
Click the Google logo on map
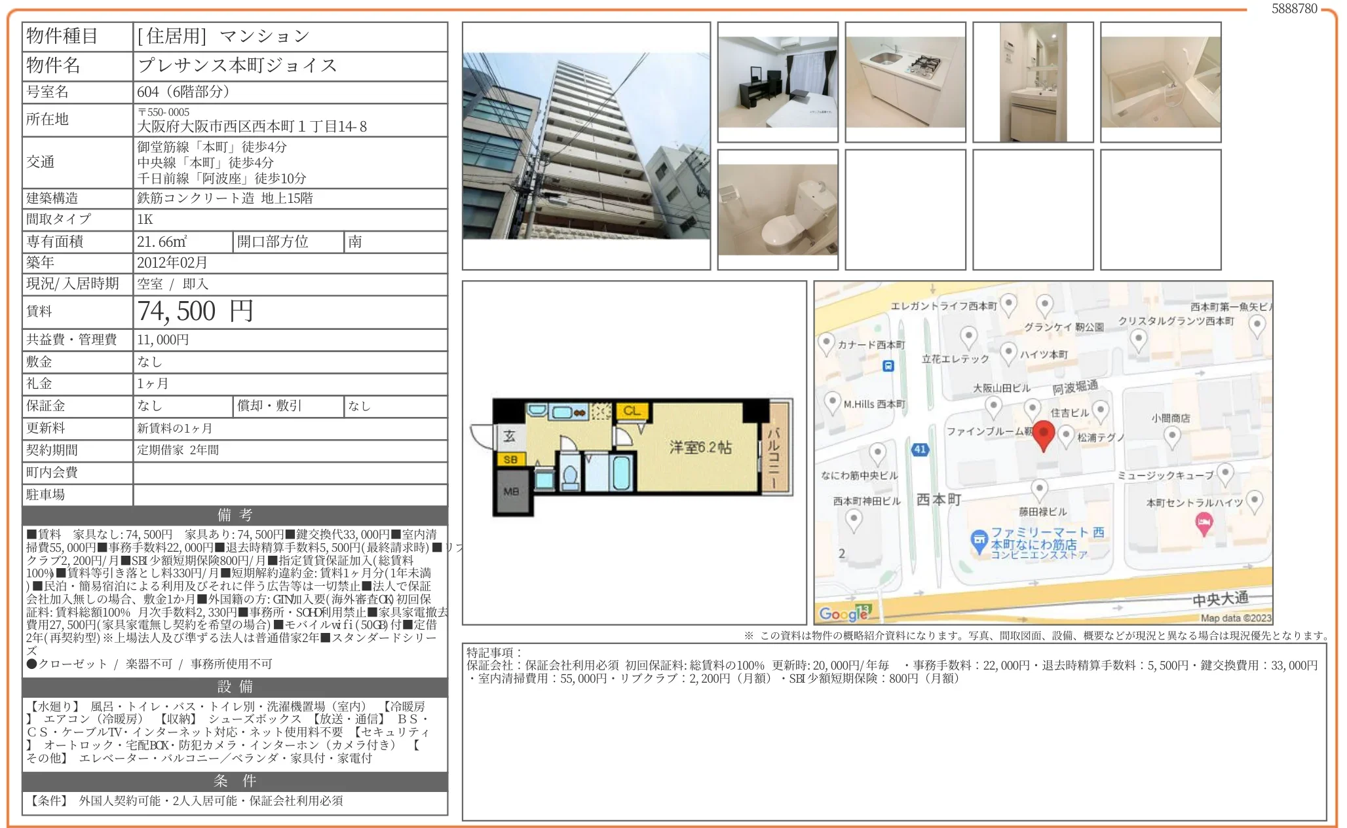pyautogui.click(x=844, y=613)
